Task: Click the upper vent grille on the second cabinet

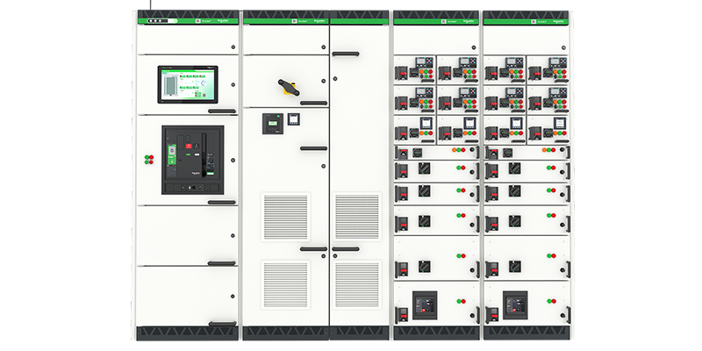Action: (286, 217)
